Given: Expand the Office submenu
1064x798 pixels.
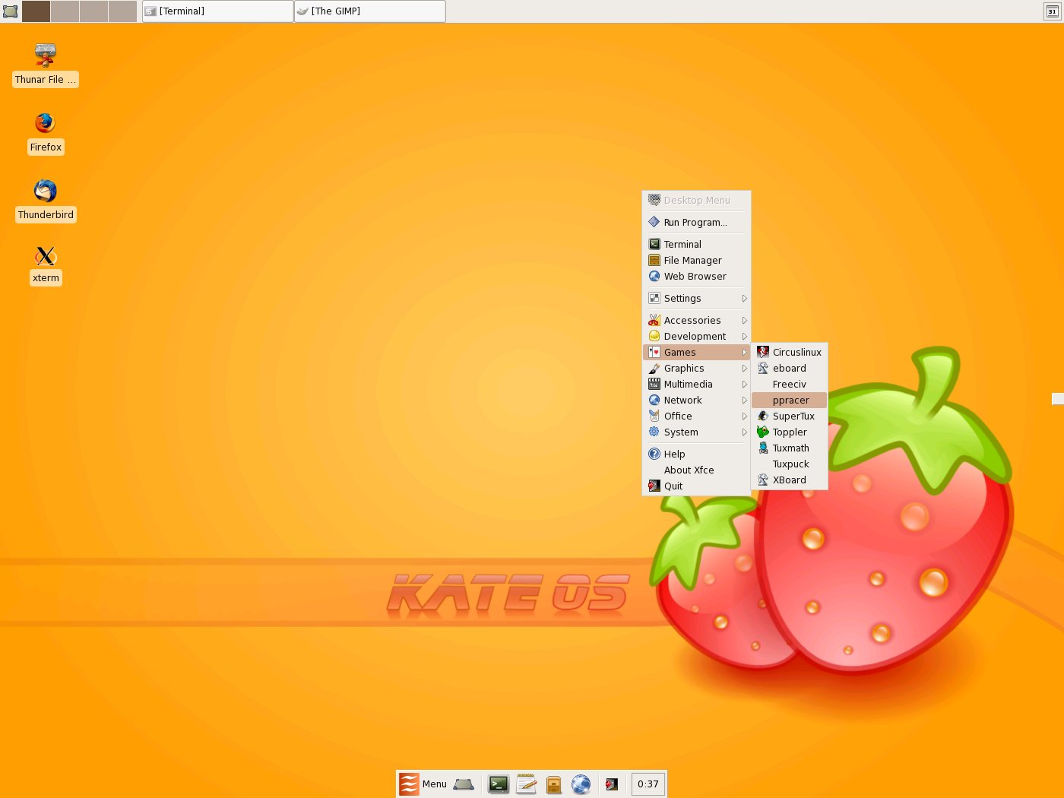Looking at the screenshot, I should [696, 416].
